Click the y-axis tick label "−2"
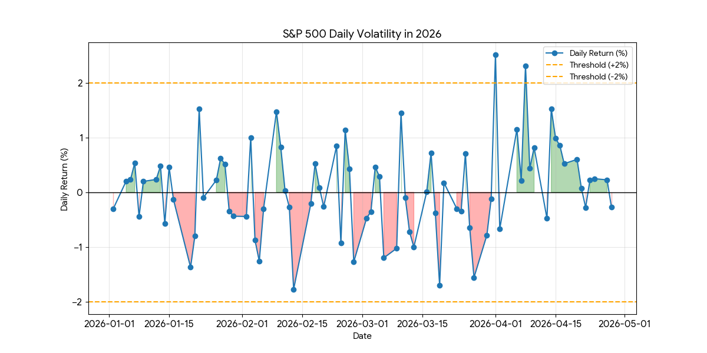The height and width of the screenshot is (353, 707). click(x=77, y=302)
